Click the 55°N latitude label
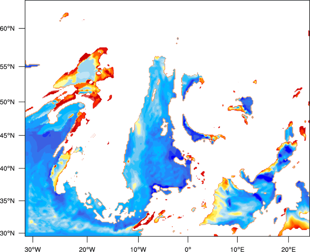The width and height of the screenshot is (310, 252). [7, 67]
